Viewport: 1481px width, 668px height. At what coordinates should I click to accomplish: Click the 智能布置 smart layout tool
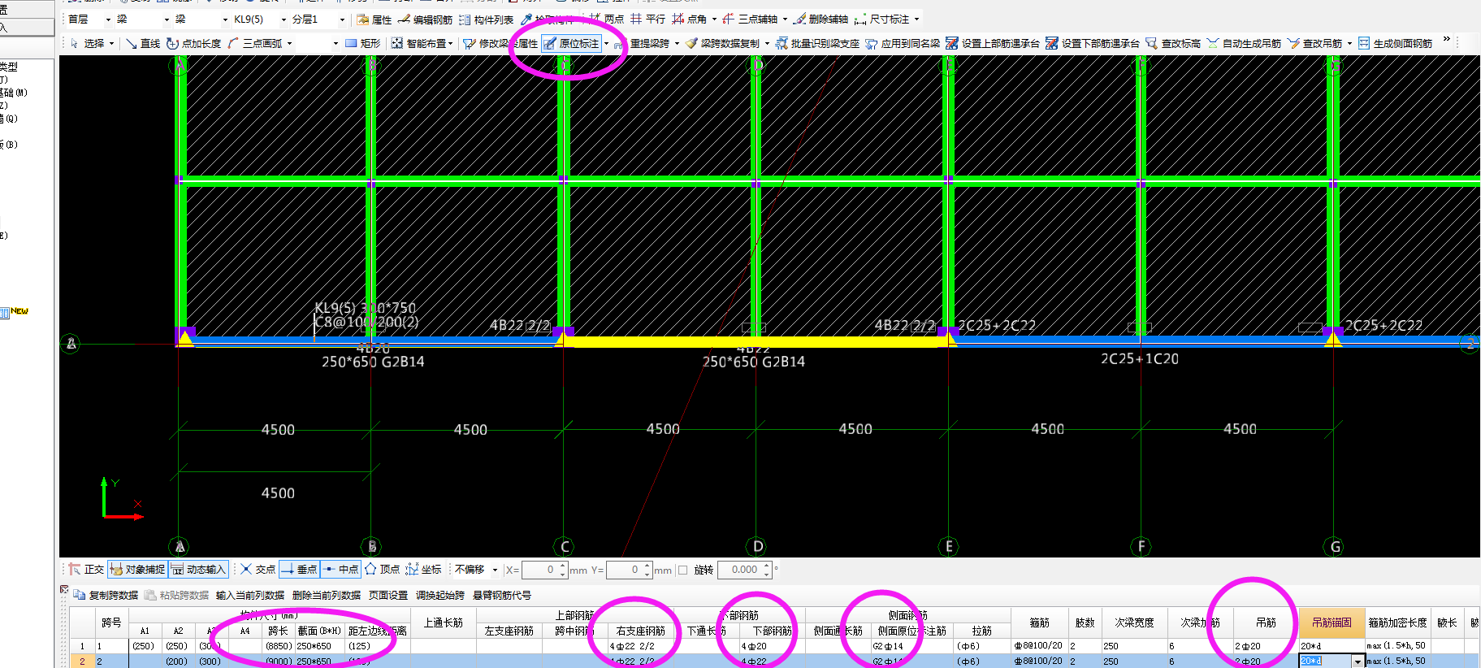tap(418, 43)
